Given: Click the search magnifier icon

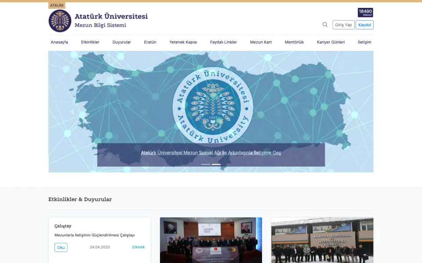Looking at the screenshot, I should pyautogui.click(x=325, y=25).
